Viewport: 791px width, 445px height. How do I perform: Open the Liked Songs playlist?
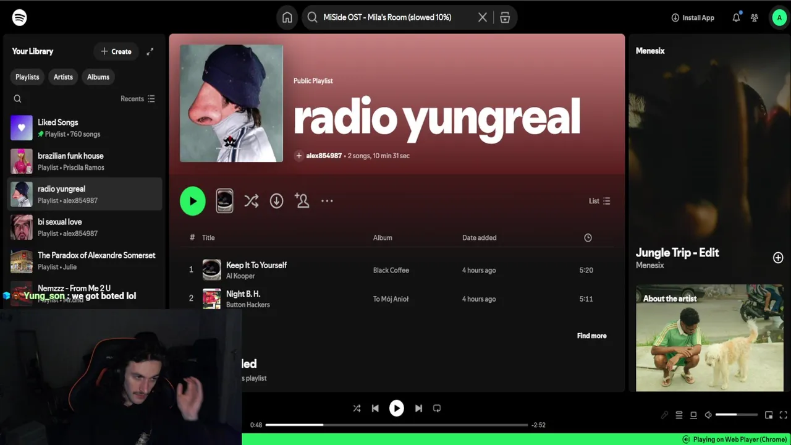pos(85,128)
